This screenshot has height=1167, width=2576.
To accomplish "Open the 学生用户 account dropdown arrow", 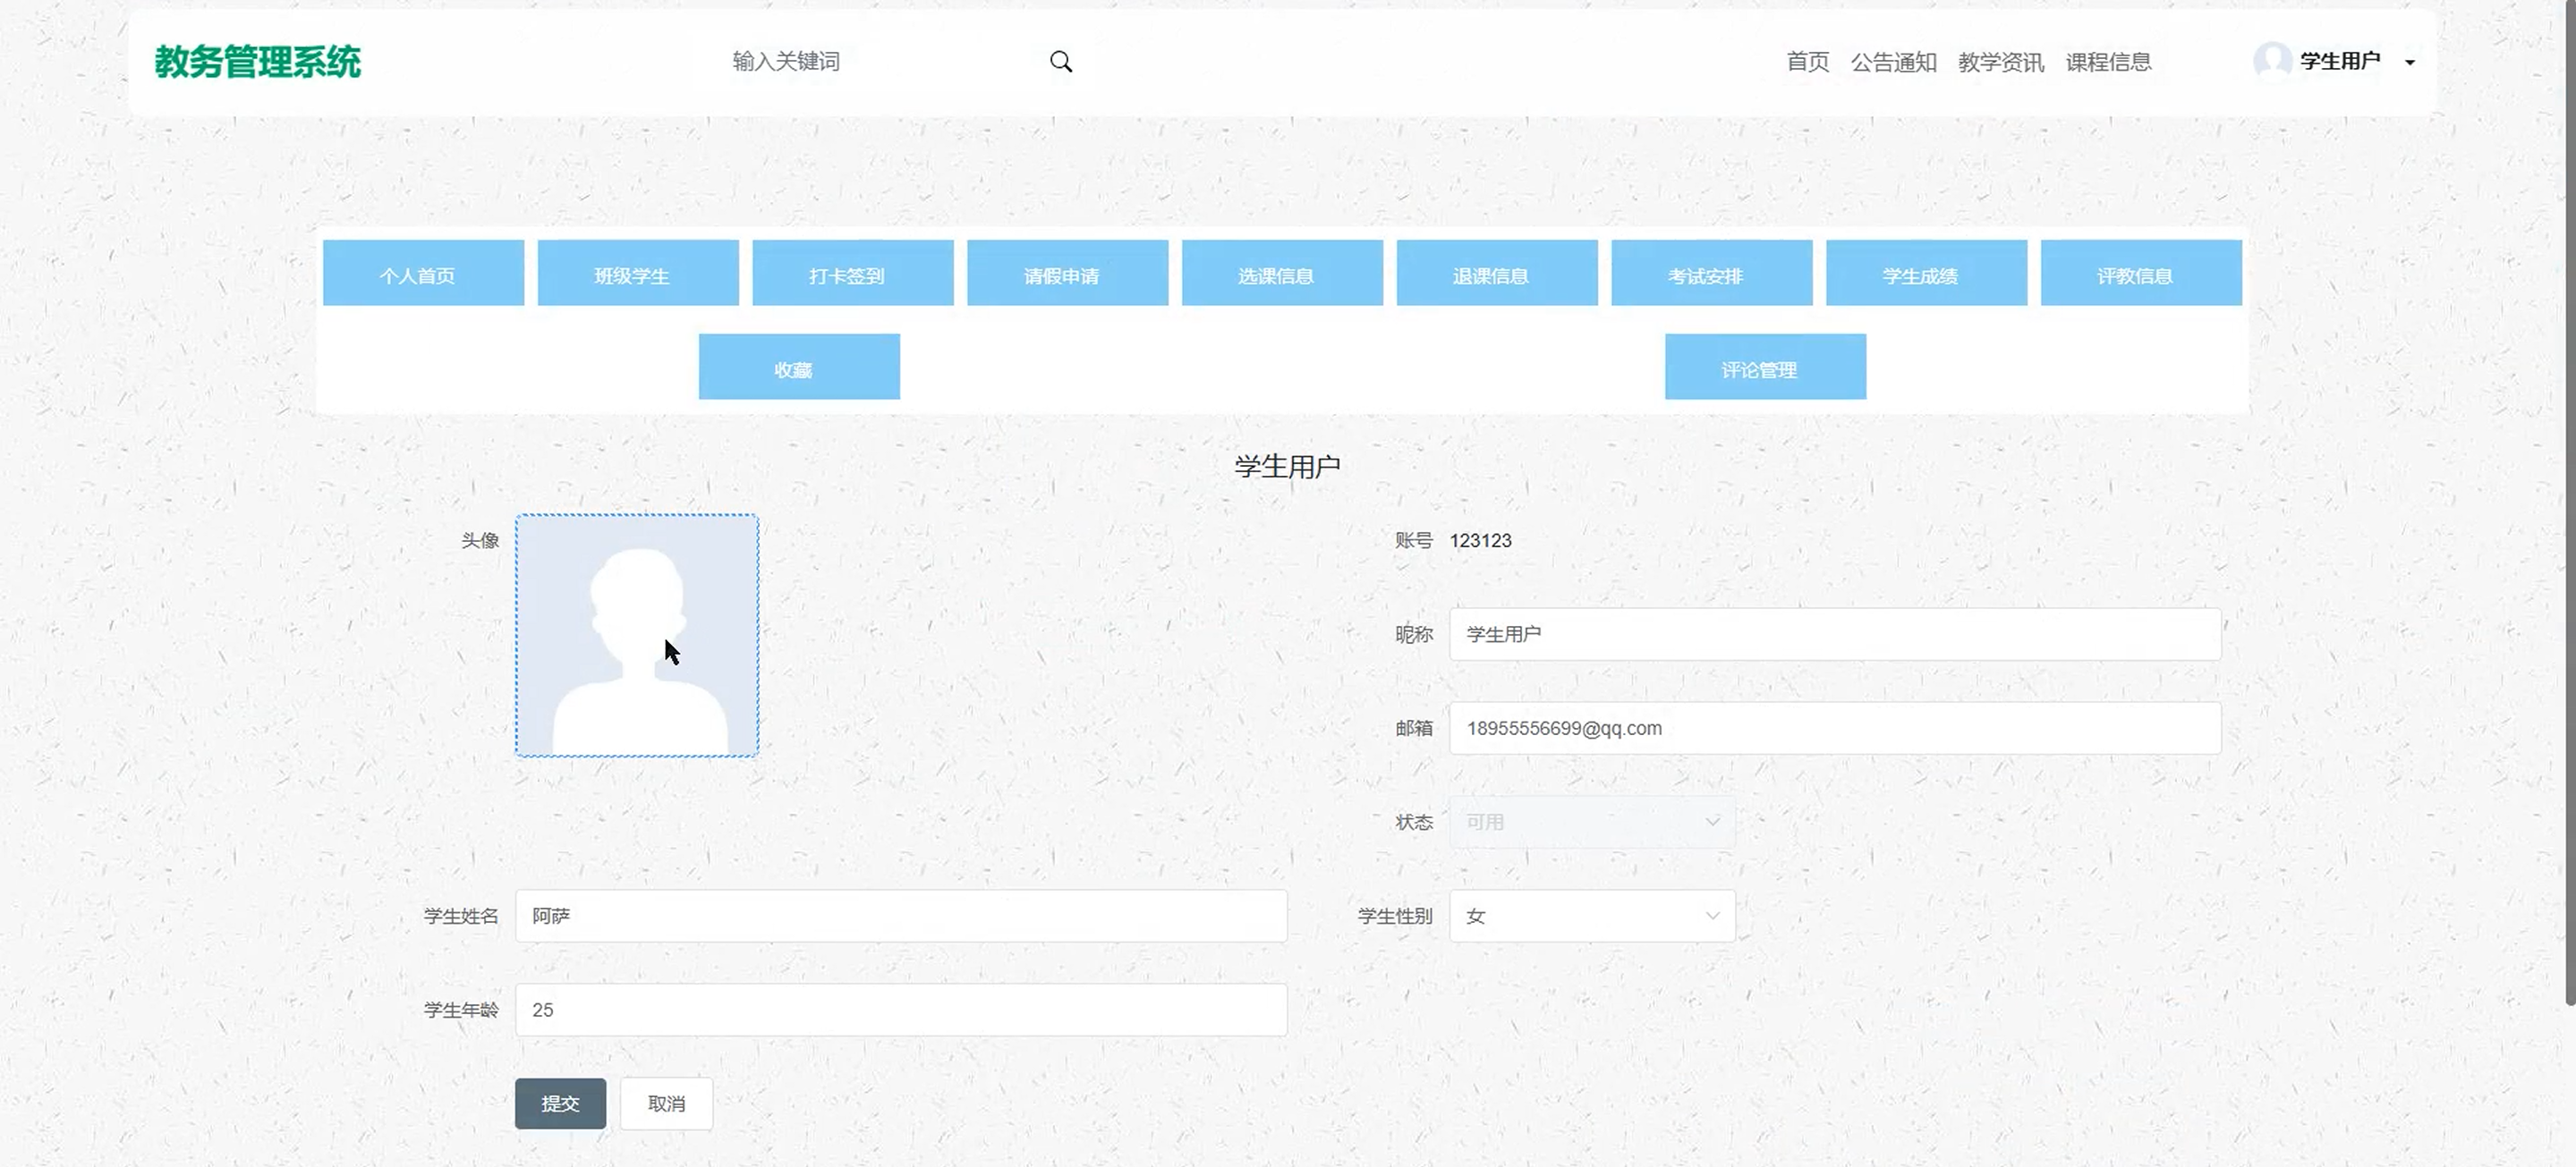I will tap(2410, 62).
